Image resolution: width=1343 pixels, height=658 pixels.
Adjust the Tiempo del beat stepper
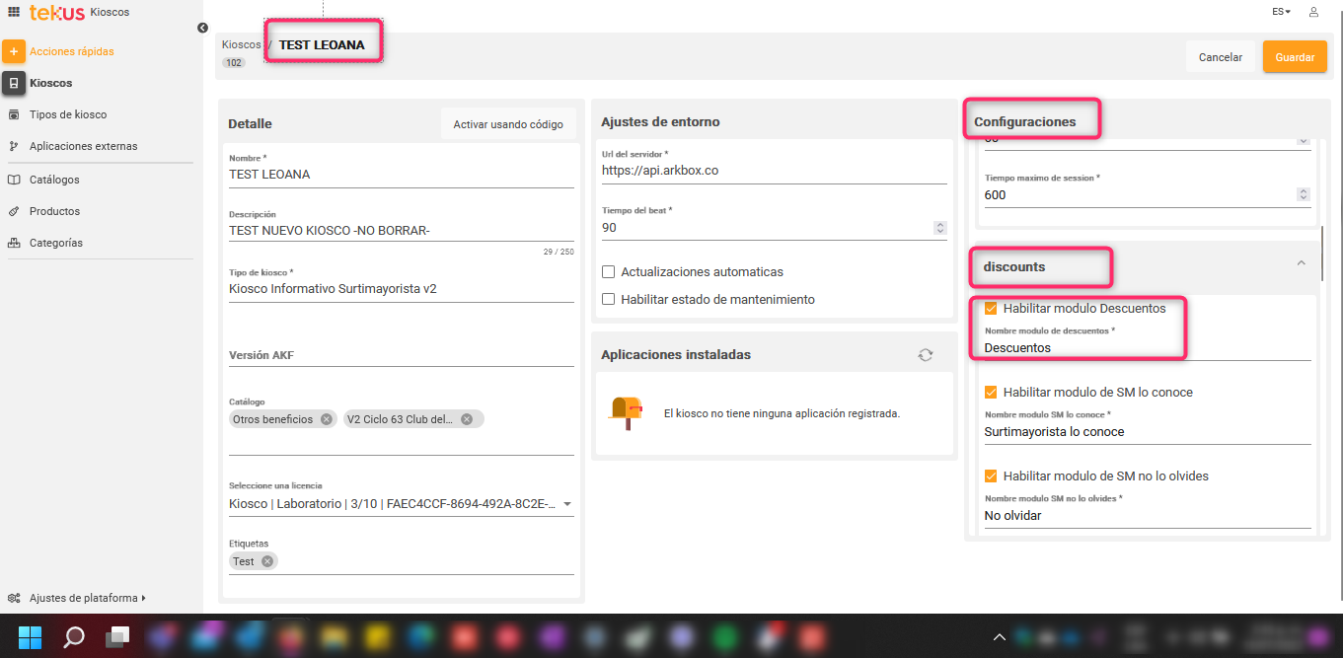coord(939,228)
